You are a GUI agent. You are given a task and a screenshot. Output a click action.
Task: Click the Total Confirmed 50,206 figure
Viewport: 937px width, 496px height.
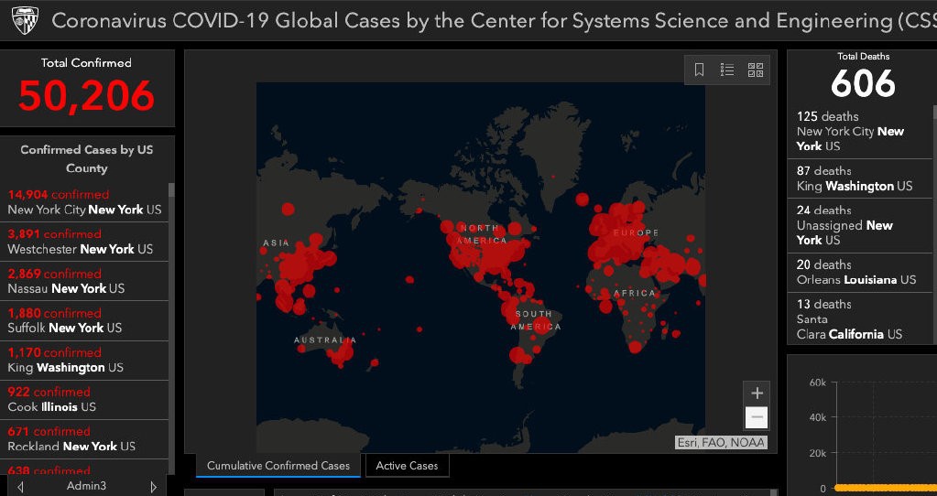click(x=87, y=96)
